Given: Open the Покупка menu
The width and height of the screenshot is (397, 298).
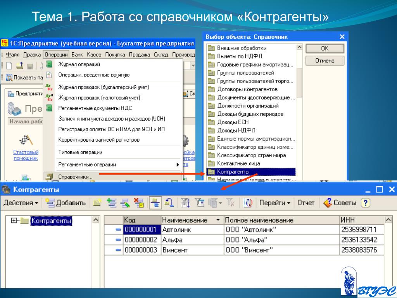Looking at the screenshot, I should 115,54.
